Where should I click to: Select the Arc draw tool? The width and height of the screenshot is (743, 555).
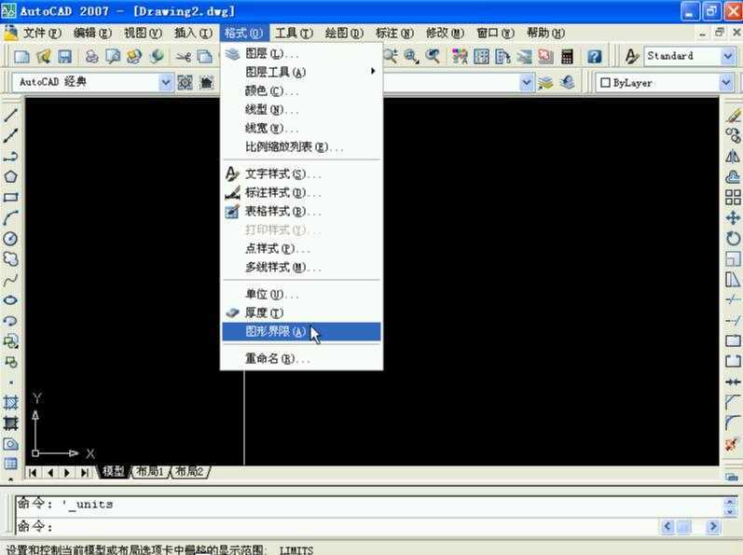(x=10, y=218)
